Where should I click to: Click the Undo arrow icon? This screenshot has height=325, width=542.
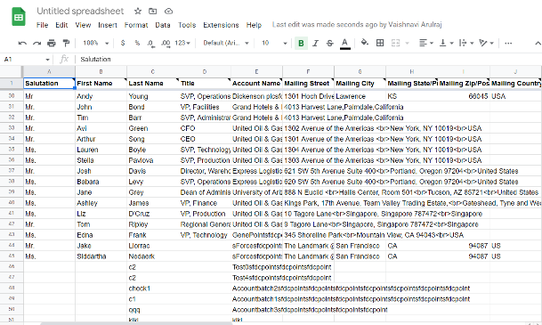pos(22,44)
